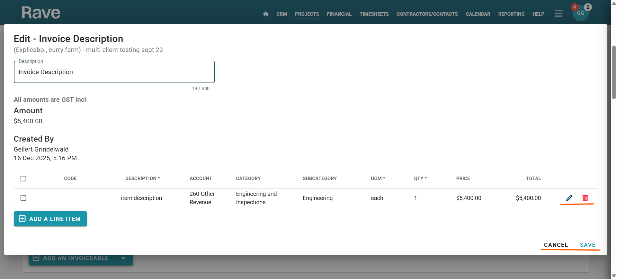Open the hamburger menu icon

pos(559,13)
